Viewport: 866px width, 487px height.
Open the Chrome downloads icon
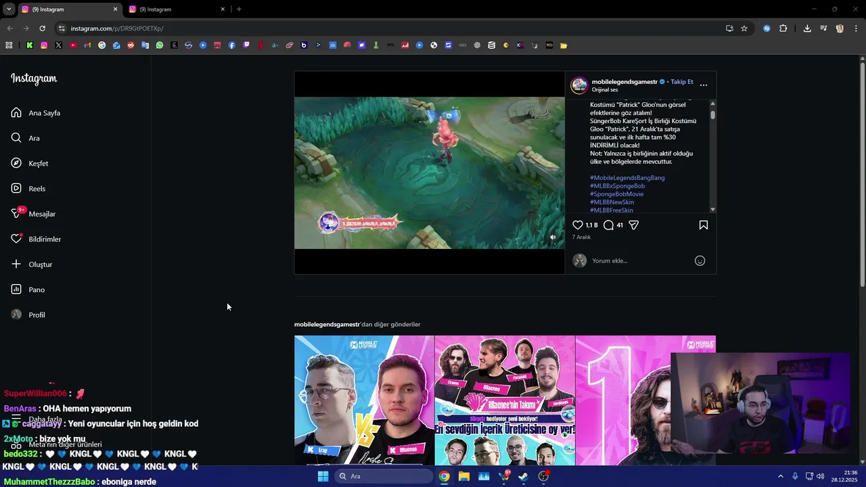click(807, 28)
